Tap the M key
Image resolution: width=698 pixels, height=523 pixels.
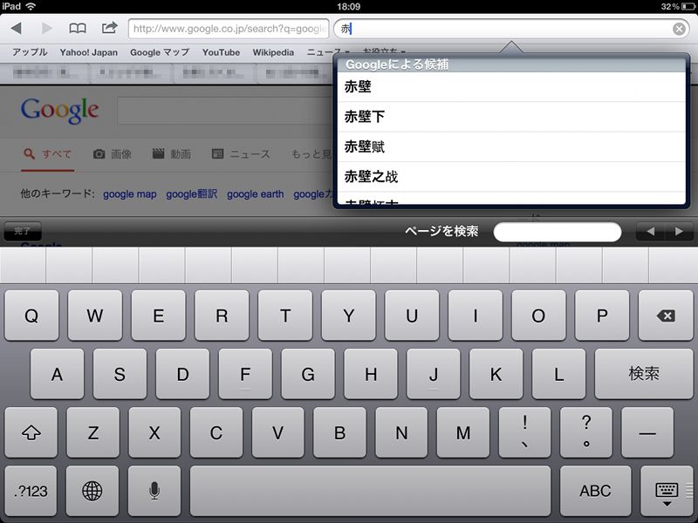pyautogui.click(x=463, y=432)
